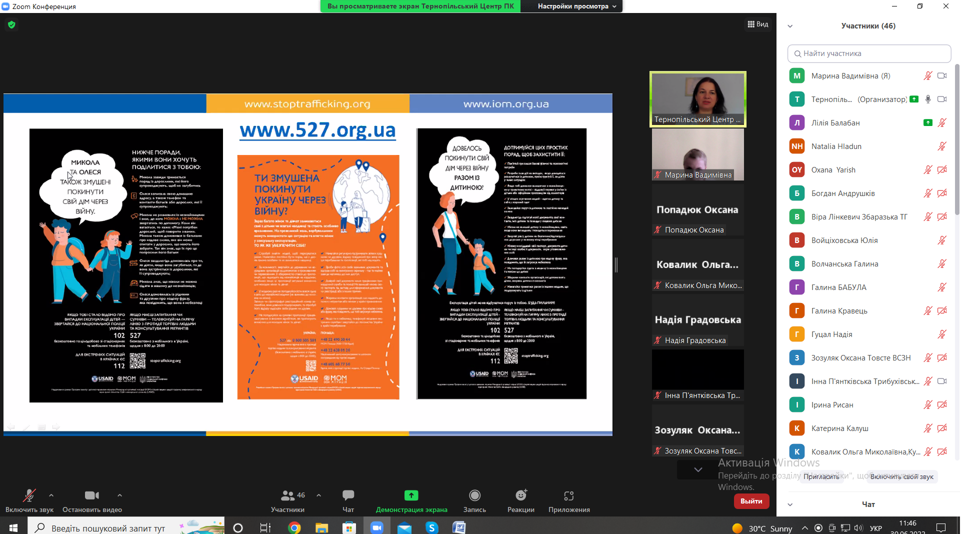The image size is (962, 534).
Task: Focus the Найти участника search field
Action: coord(869,53)
